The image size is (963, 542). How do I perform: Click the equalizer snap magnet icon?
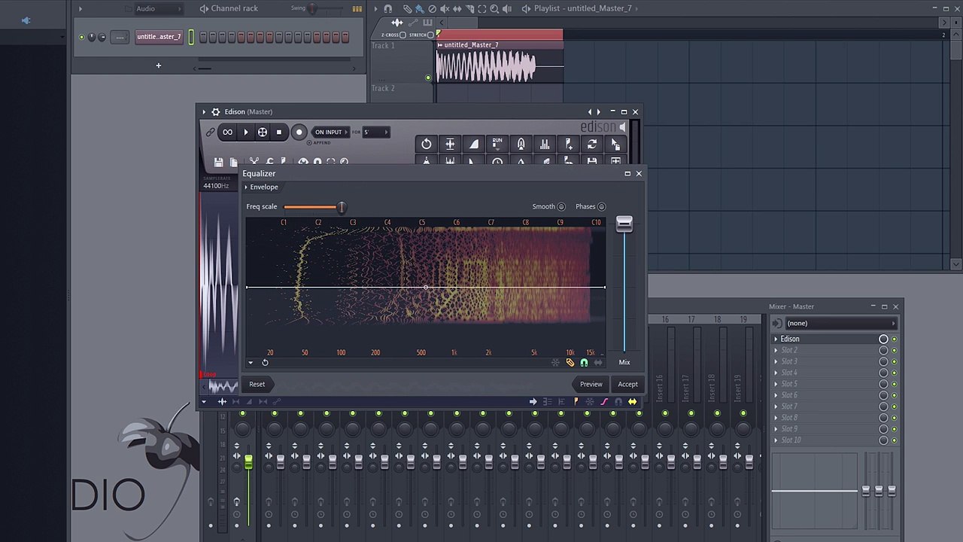(x=584, y=363)
